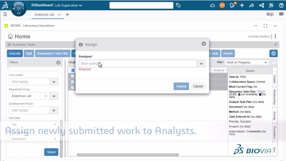Screen dimensions: 286x161
Task: Open the Parameters side tab
Action: [x=275, y=133]
